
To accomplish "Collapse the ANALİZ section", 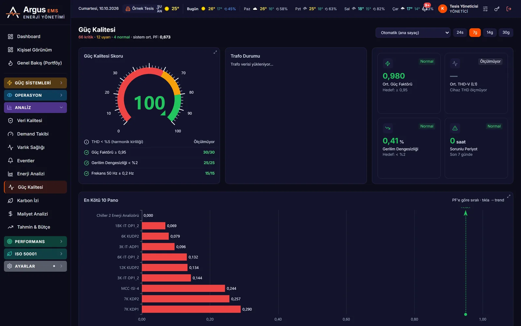I will point(35,108).
